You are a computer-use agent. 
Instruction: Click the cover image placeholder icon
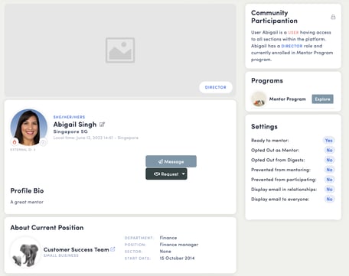pyautogui.click(x=120, y=50)
